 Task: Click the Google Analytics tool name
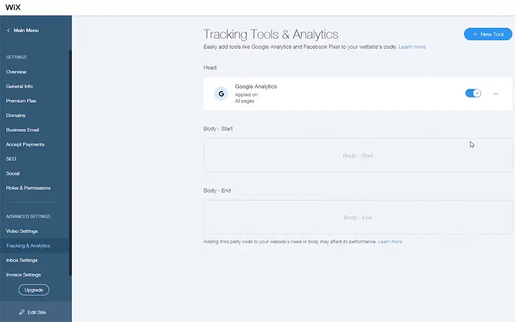pos(256,87)
